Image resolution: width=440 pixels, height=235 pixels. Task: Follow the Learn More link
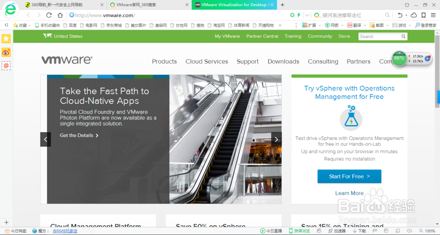[x=349, y=193]
